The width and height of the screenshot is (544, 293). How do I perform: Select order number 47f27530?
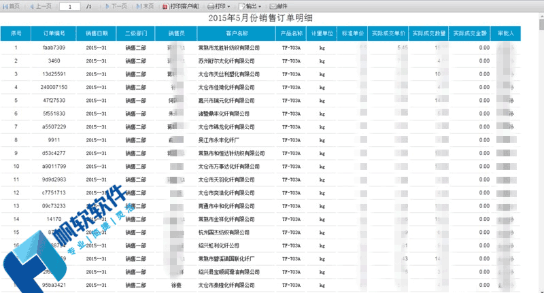click(x=54, y=100)
